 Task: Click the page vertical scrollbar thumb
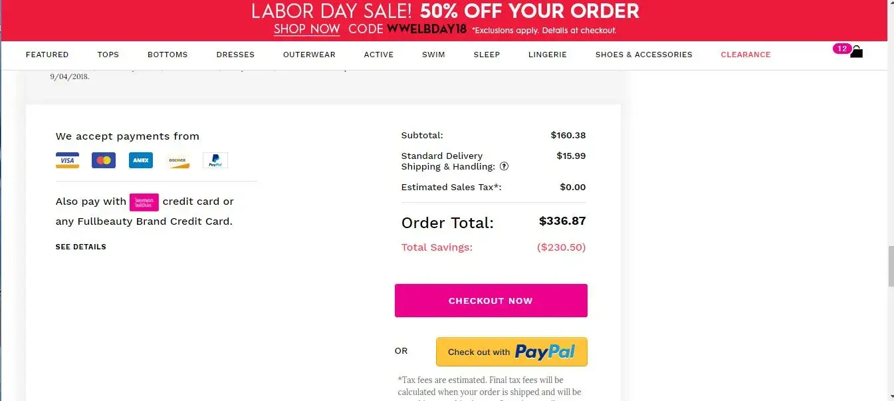[x=891, y=266]
